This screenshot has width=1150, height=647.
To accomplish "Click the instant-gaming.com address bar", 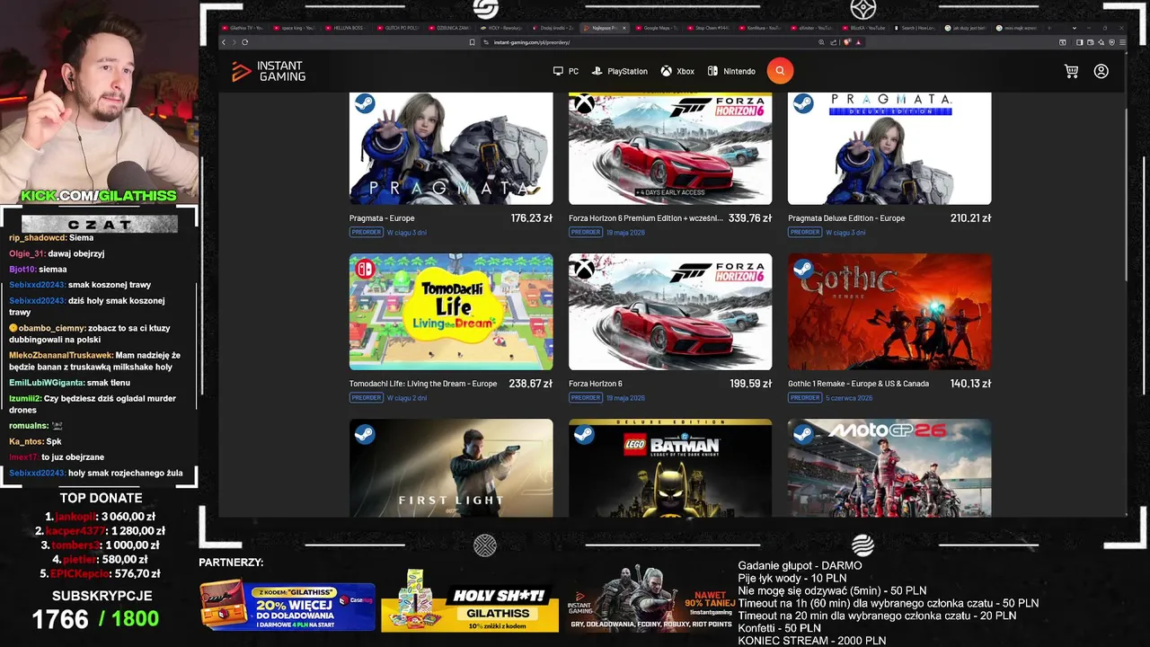I will point(647,42).
